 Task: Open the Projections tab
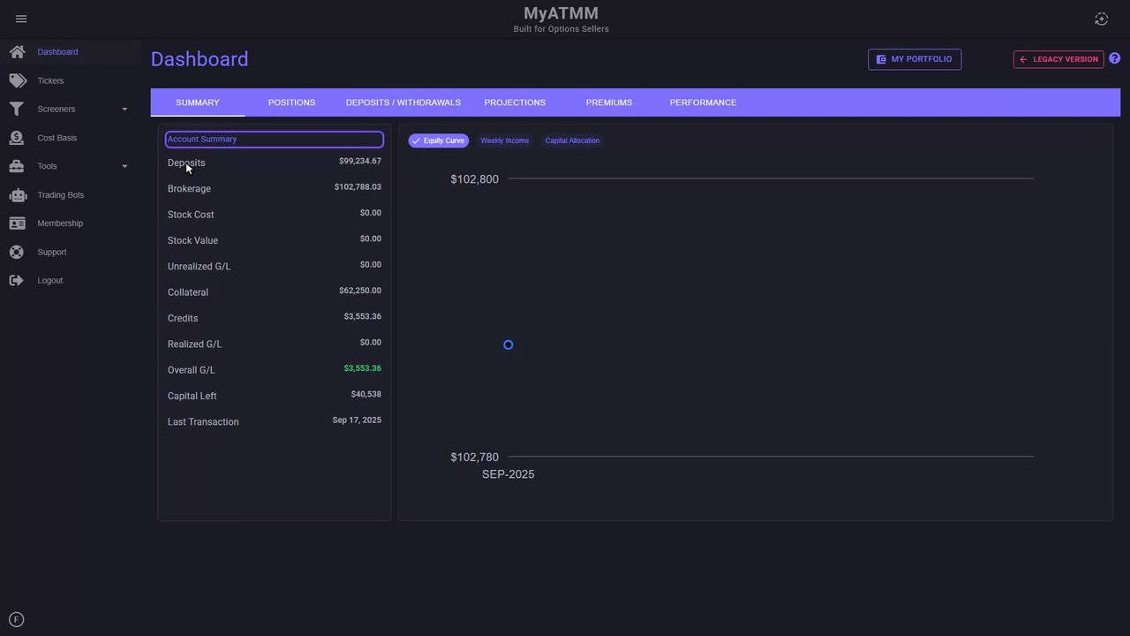click(x=515, y=102)
